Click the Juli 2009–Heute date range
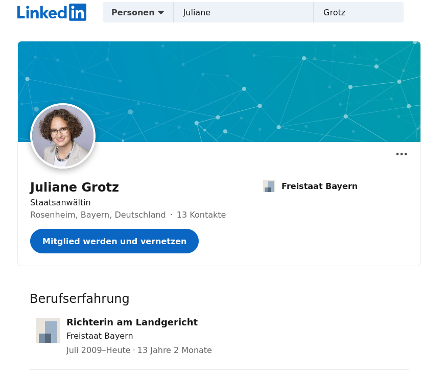The width and height of the screenshot is (422, 377). [99, 350]
